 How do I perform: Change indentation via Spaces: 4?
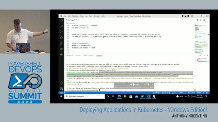point(174,93)
